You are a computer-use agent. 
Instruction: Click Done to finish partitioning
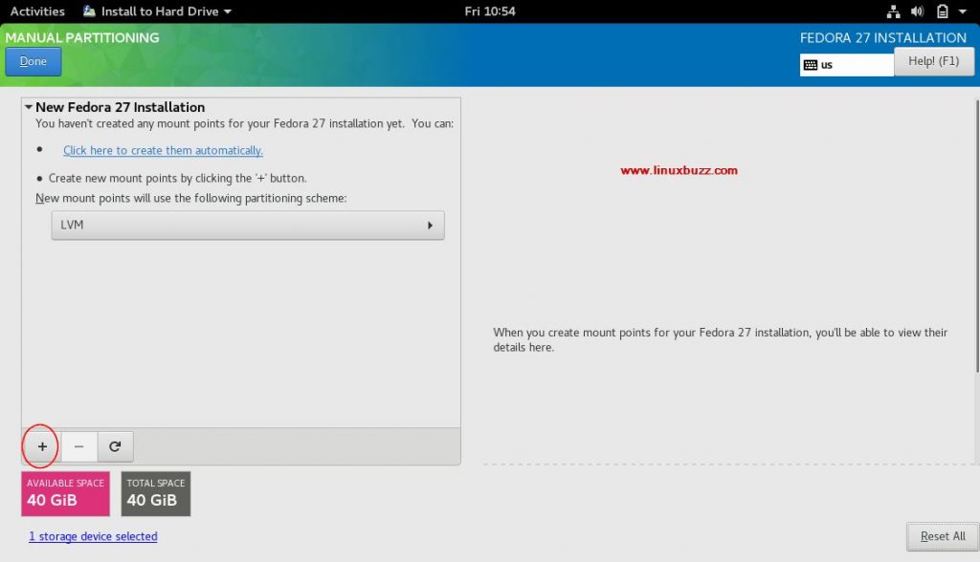pos(33,62)
